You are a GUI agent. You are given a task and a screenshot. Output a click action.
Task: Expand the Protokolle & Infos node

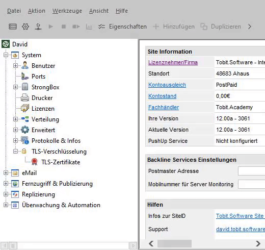(x=15, y=141)
